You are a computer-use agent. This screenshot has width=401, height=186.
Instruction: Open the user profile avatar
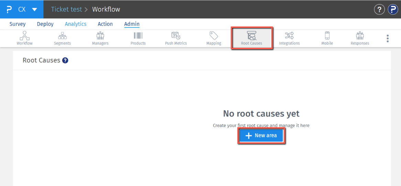tap(393, 10)
